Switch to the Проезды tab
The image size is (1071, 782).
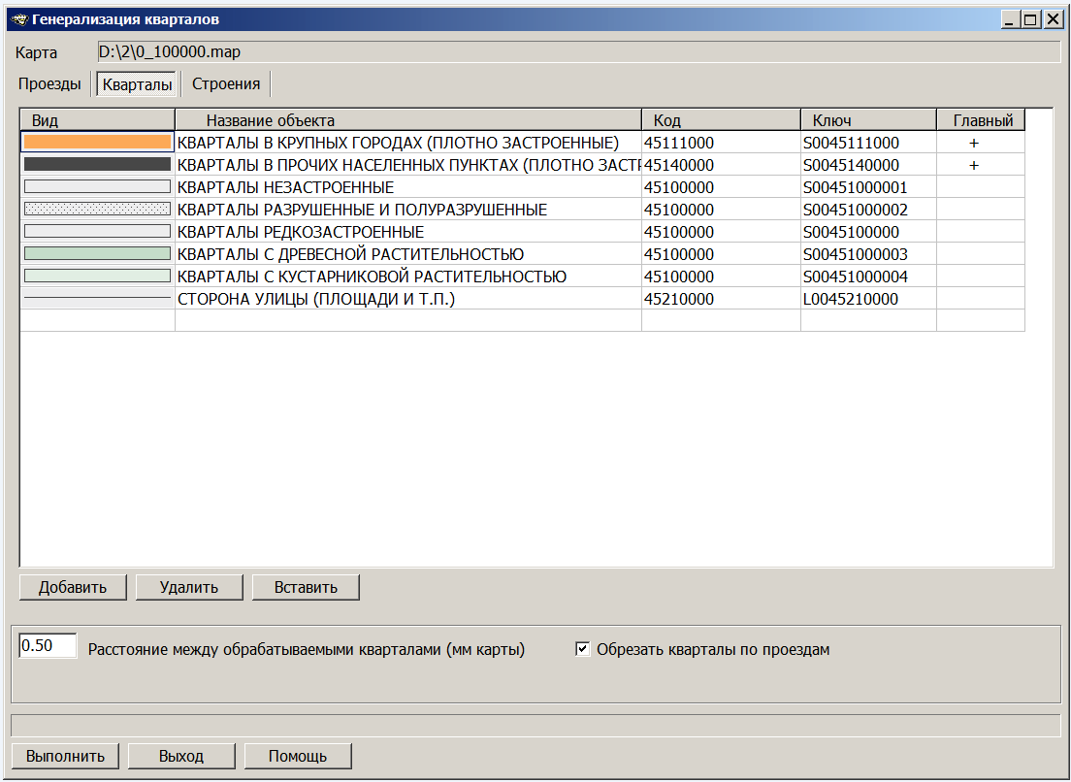pyautogui.click(x=49, y=84)
